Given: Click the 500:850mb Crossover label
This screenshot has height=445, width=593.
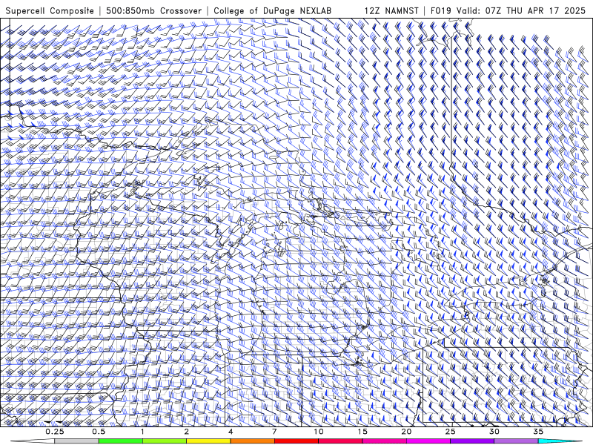Looking at the screenshot, I should point(154,10).
